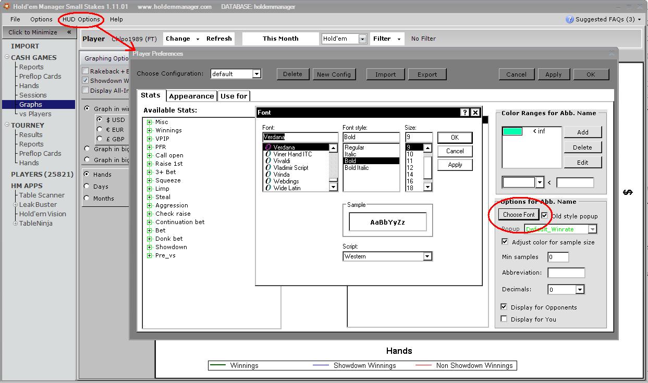
Task: Open the HUD Options menu
Action: point(81,19)
